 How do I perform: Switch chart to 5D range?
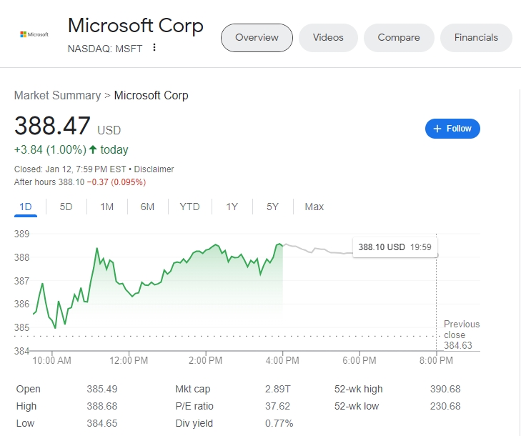tap(66, 207)
